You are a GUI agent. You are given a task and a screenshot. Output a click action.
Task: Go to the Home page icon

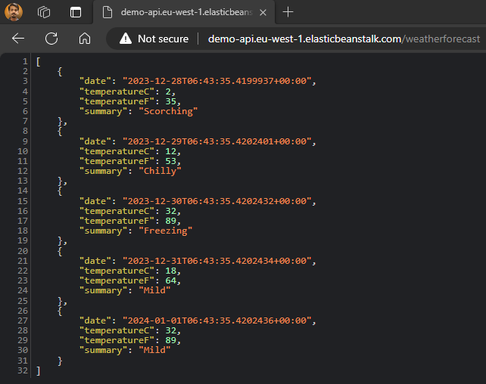[x=85, y=39]
